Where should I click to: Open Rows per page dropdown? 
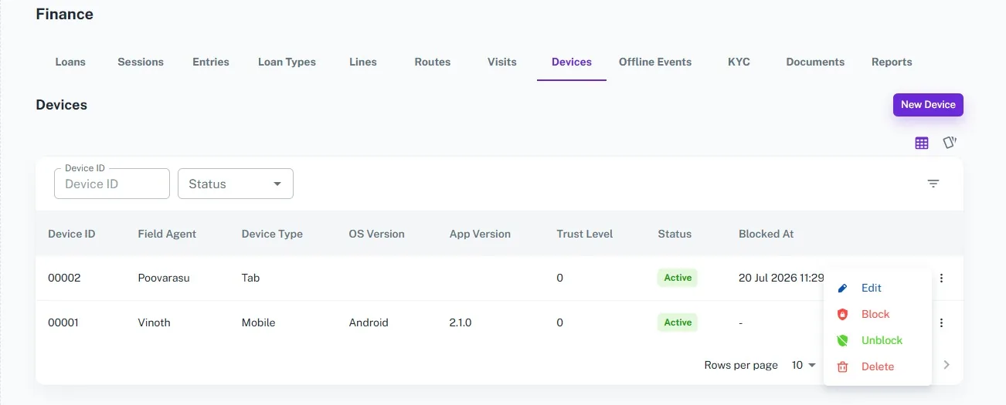point(804,365)
